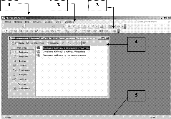Run the Spelling check icon
Viewport: 171px width, 119px height.
[x=36, y=31]
